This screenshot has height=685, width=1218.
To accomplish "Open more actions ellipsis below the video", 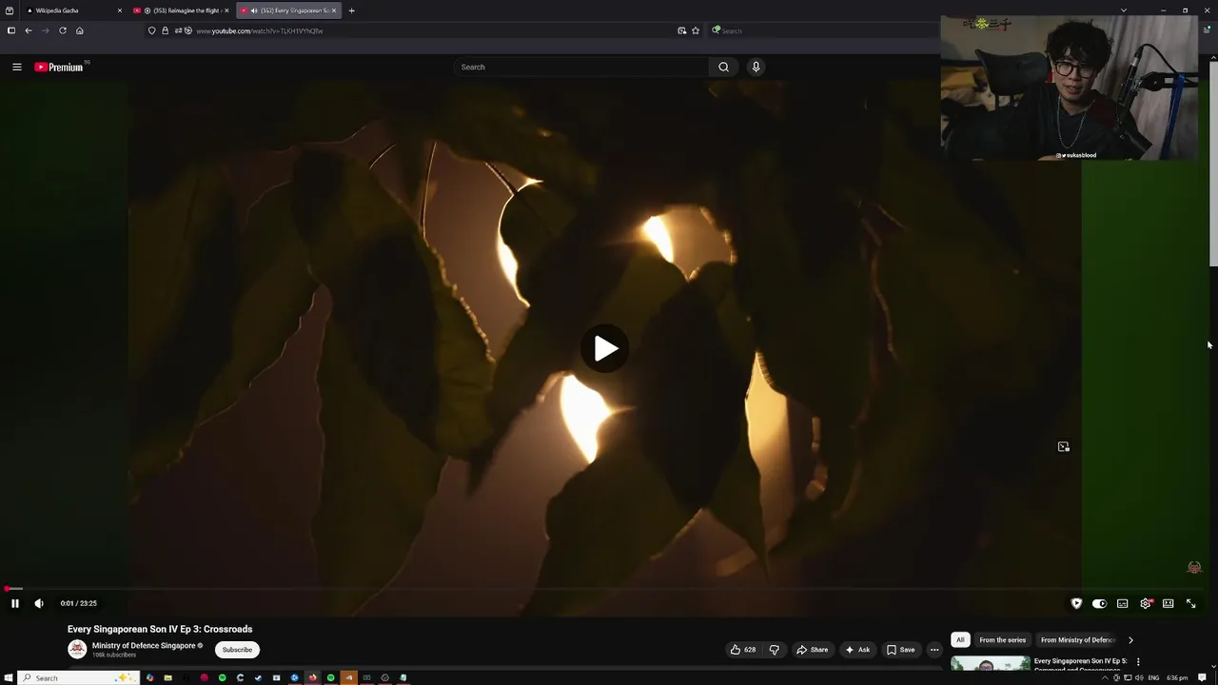I will pyautogui.click(x=934, y=650).
